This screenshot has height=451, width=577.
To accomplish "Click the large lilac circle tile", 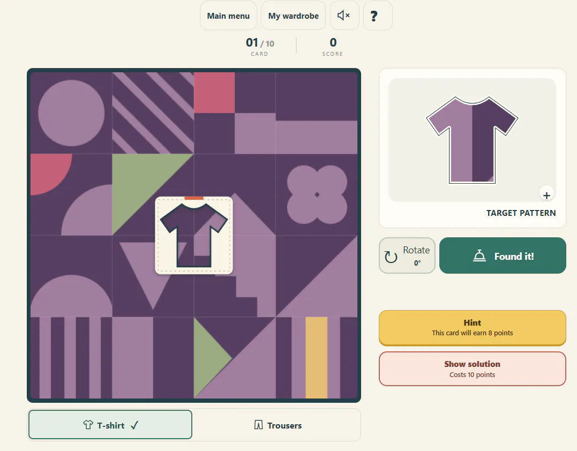I will pyautogui.click(x=71, y=113).
